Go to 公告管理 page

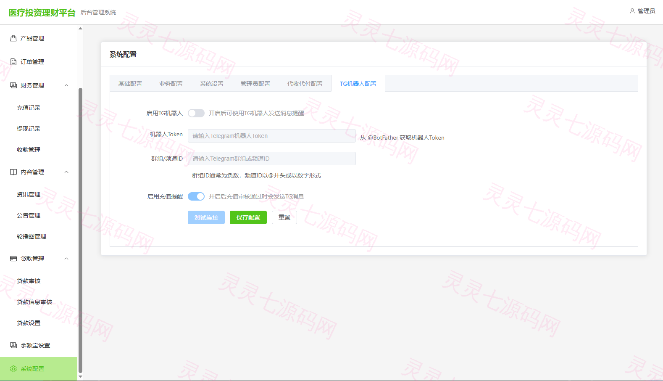point(29,215)
